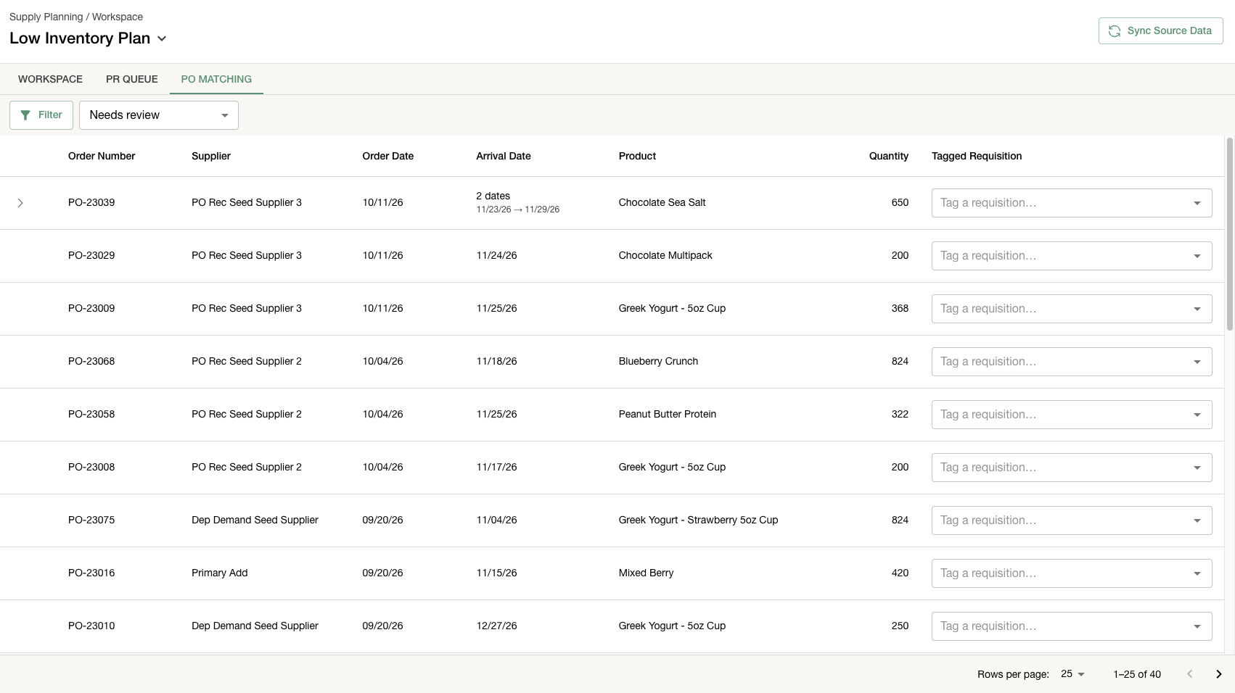Click dropdown arrow for PO-23016 requisition
Screen dimensions: 1235x693
pos(1197,573)
